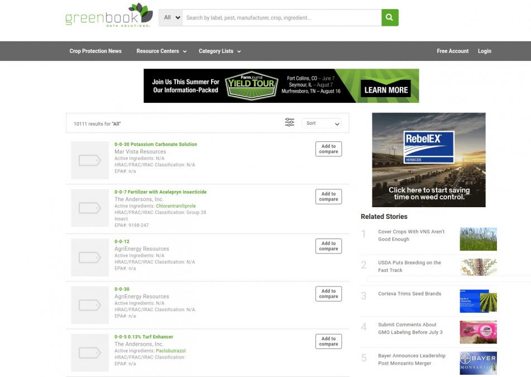Open the Free Account page
This screenshot has height=377, width=531.
[452, 51]
